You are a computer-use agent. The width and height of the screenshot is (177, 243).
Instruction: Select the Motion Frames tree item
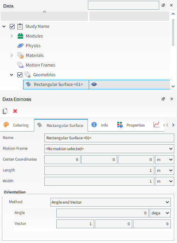pyautogui.click(x=40, y=65)
